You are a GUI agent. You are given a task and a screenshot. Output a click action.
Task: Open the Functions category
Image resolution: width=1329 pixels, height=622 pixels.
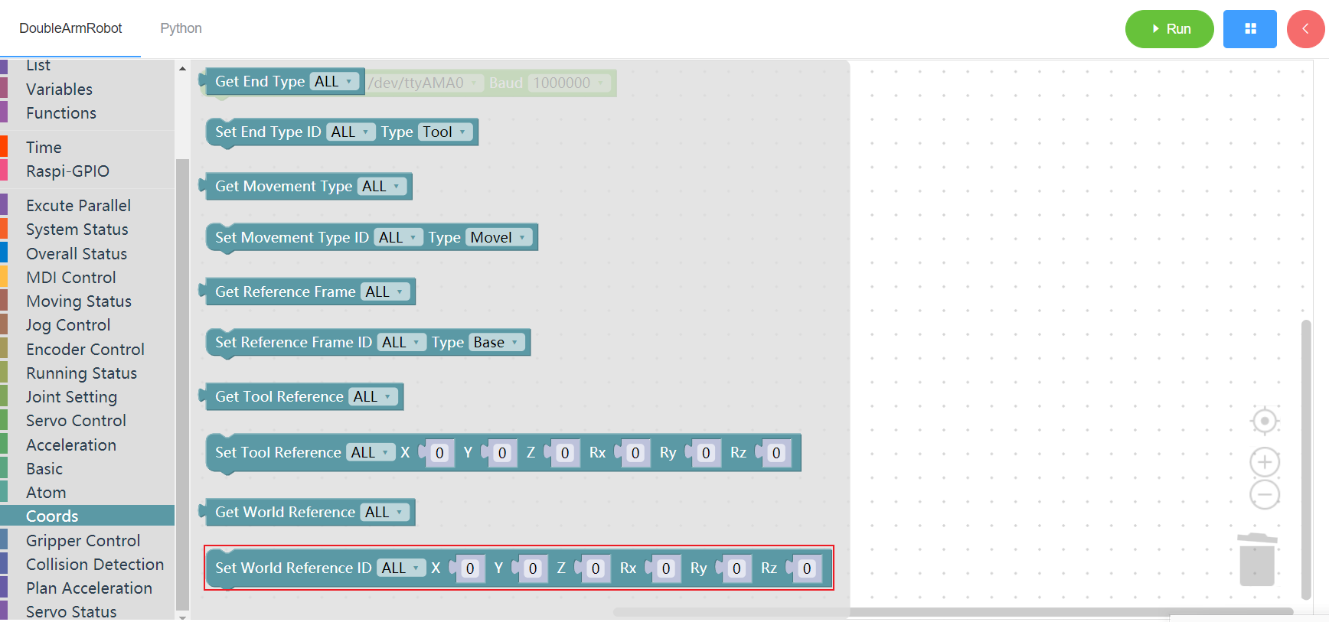pyautogui.click(x=87, y=112)
